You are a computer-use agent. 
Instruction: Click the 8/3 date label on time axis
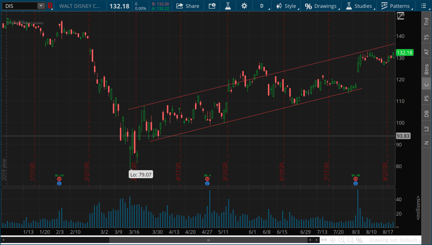click(356, 232)
